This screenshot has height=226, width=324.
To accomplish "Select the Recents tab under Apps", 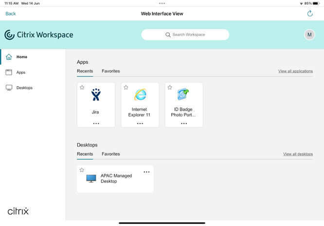I will [85, 71].
